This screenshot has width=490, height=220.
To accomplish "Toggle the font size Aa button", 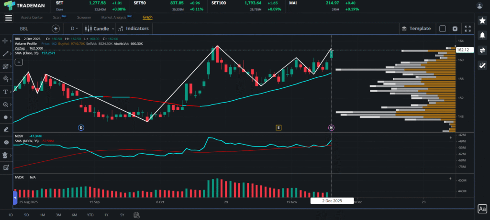I will pos(482,209).
